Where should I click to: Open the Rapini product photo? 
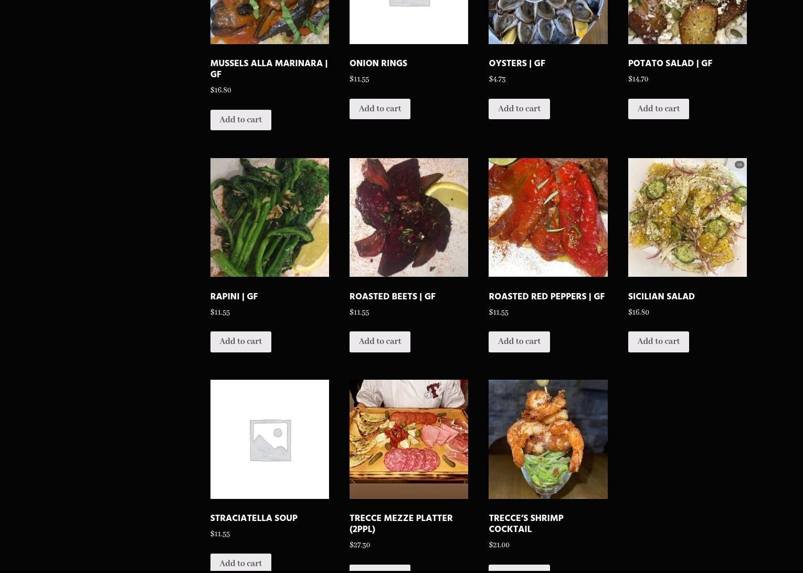[x=270, y=217]
